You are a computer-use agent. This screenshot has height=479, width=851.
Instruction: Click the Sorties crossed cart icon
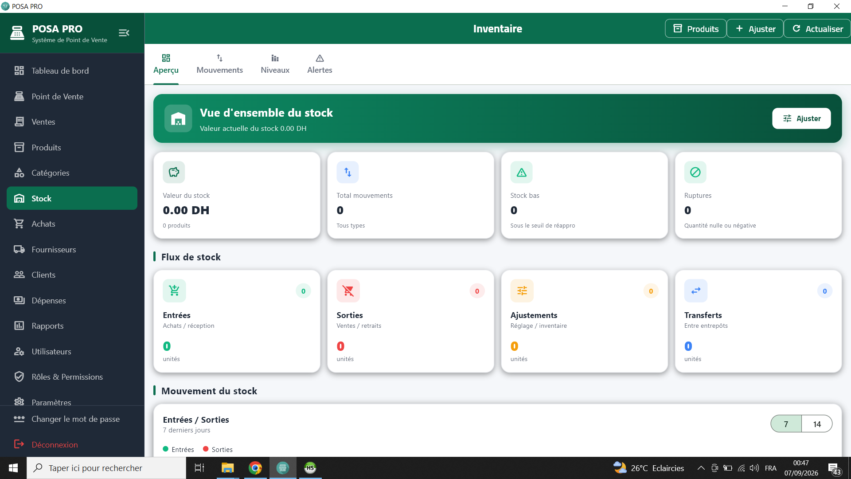[x=348, y=291]
